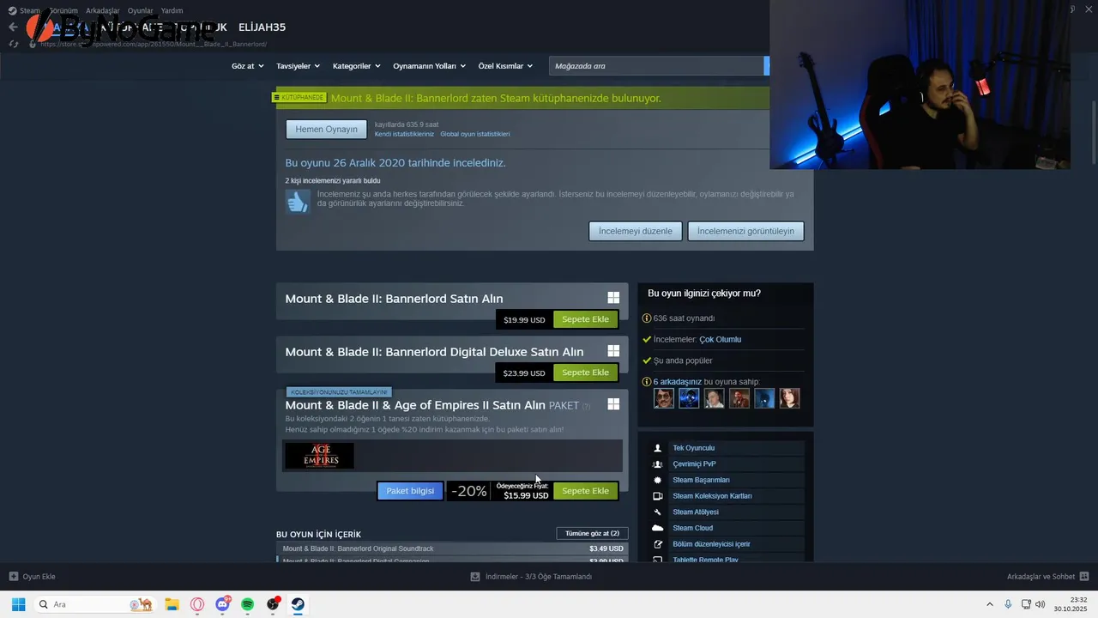This screenshot has height=618, width=1098.
Task: Expand the Göz at dropdown
Action: click(247, 66)
